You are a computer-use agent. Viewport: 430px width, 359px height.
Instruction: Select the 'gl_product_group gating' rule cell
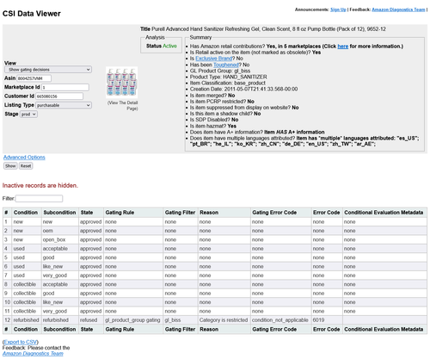pyautogui.click(x=132, y=320)
